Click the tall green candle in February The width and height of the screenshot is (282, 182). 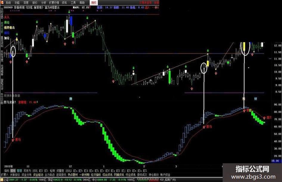(169, 77)
